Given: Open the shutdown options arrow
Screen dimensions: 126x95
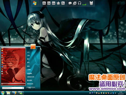Looking at the screenshot, I should [x=34, y=88].
